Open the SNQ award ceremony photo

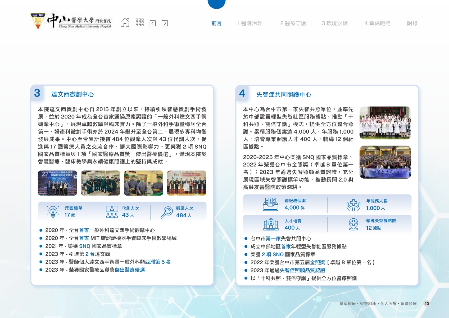[57, 183]
